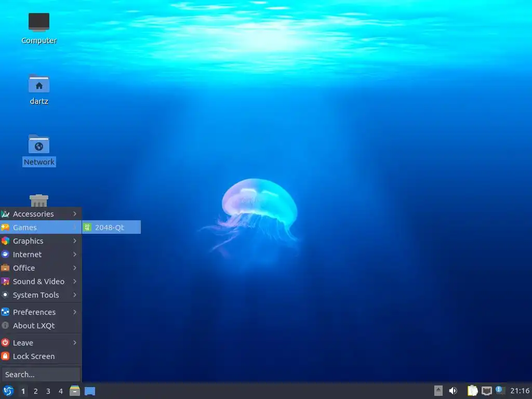The image size is (532, 399).
Task: Open the Office menu category
Action: [x=41, y=268]
